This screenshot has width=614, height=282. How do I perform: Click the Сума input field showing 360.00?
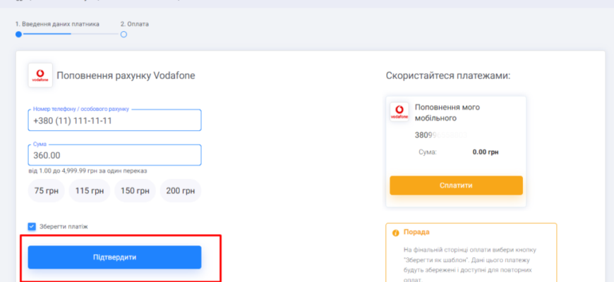tap(115, 155)
